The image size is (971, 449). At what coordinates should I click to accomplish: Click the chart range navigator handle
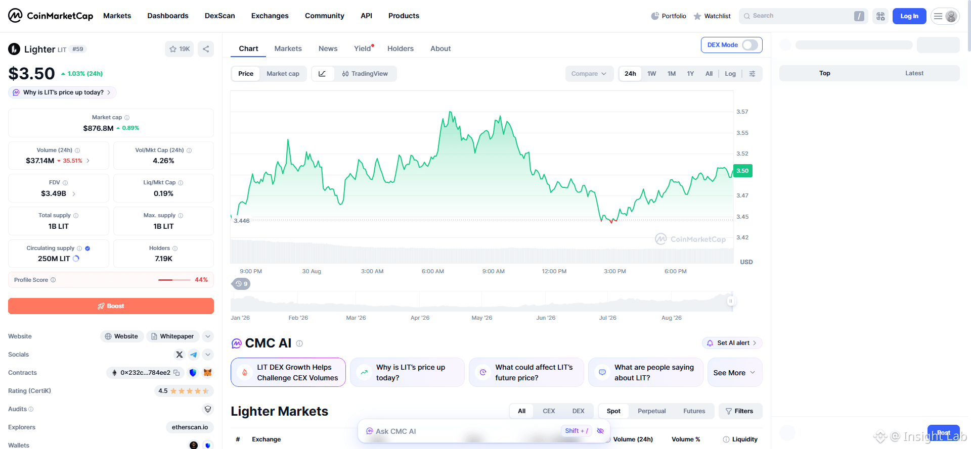pyautogui.click(x=730, y=301)
